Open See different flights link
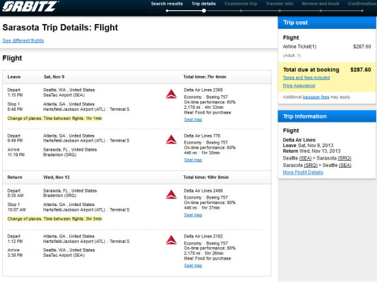377x282 pixels. point(23,40)
